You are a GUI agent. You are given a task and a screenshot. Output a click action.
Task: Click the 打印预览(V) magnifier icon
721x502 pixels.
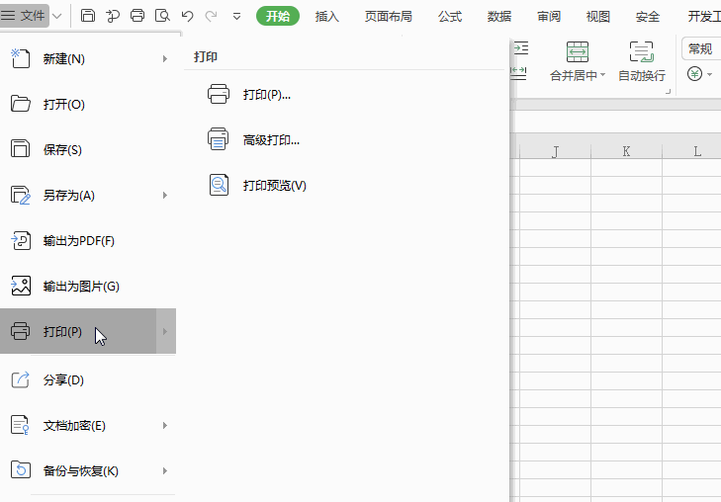(x=219, y=185)
